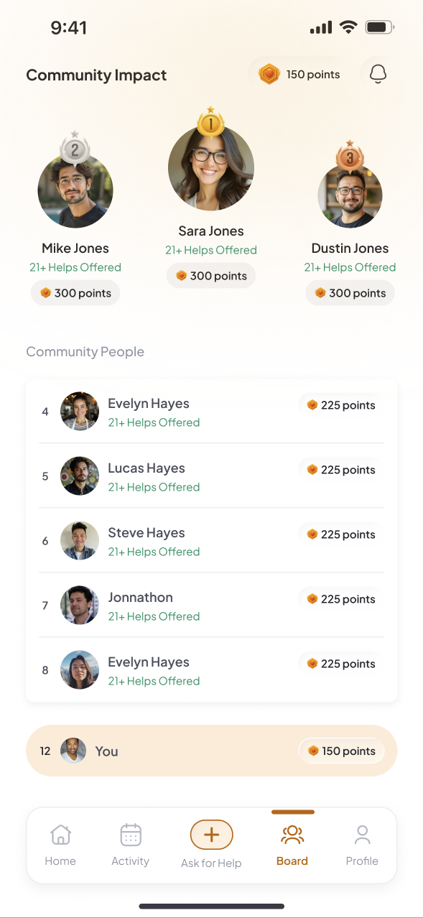423x918 pixels.
Task: Tap Jonnathon's avatar
Action: pos(80,606)
